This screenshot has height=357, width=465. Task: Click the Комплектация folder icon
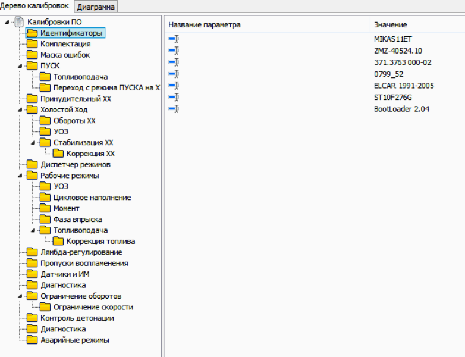(x=32, y=44)
